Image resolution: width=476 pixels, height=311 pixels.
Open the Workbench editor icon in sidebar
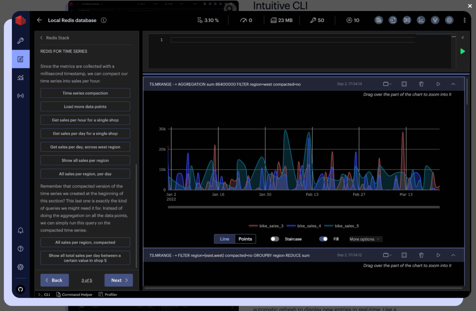pos(20,59)
